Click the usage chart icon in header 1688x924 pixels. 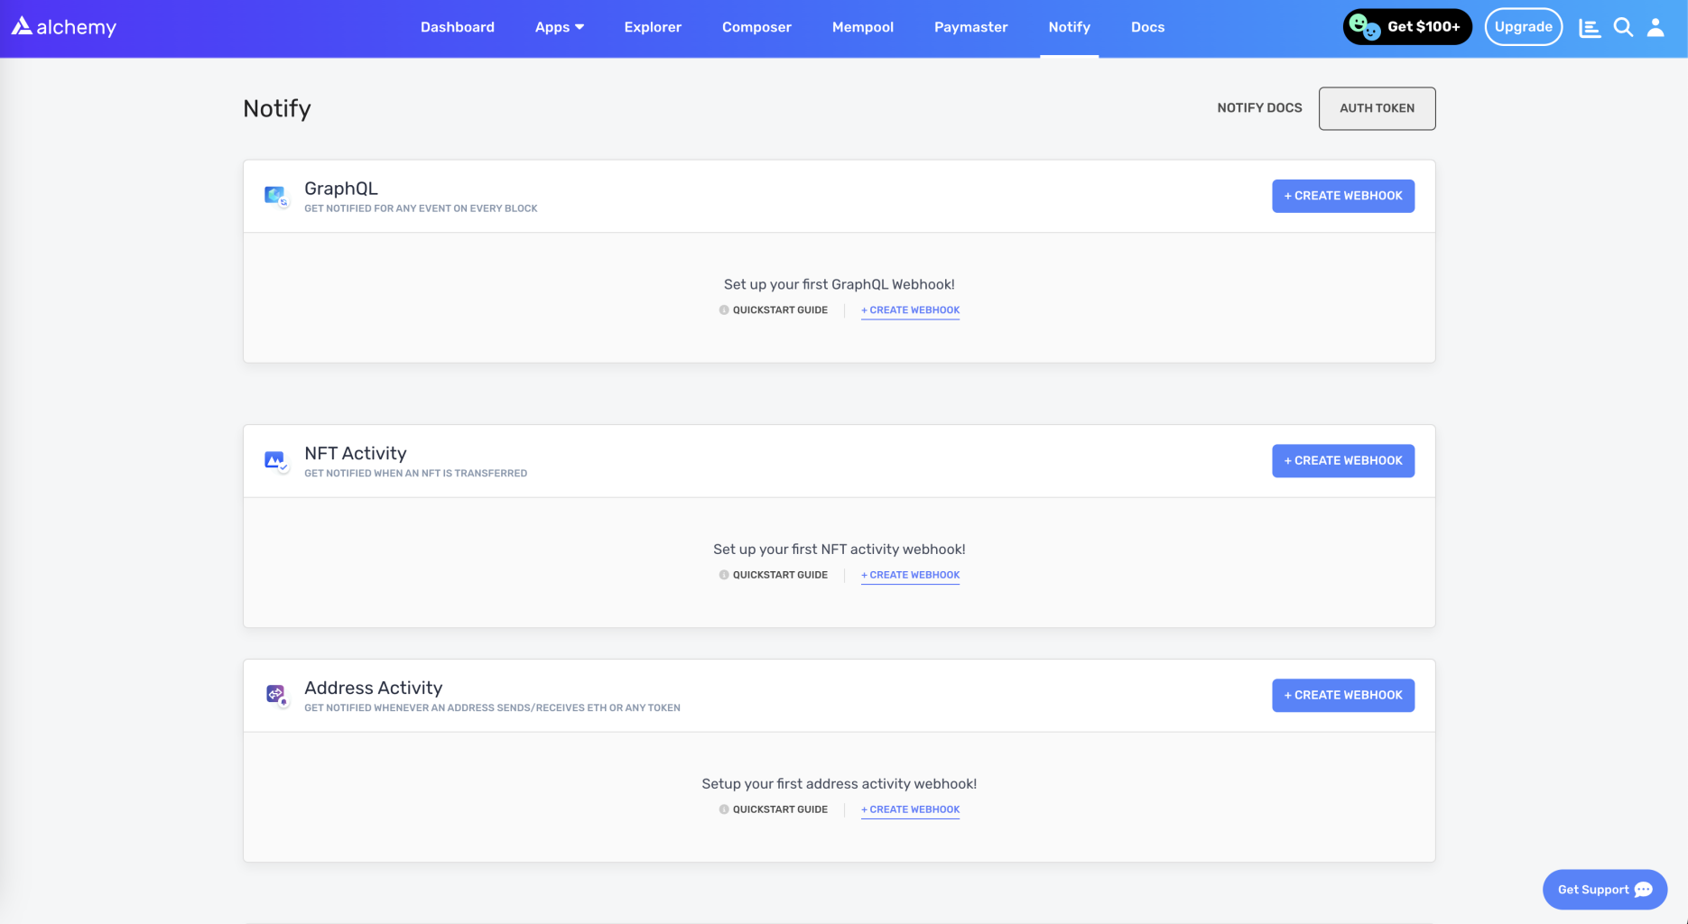pos(1590,28)
